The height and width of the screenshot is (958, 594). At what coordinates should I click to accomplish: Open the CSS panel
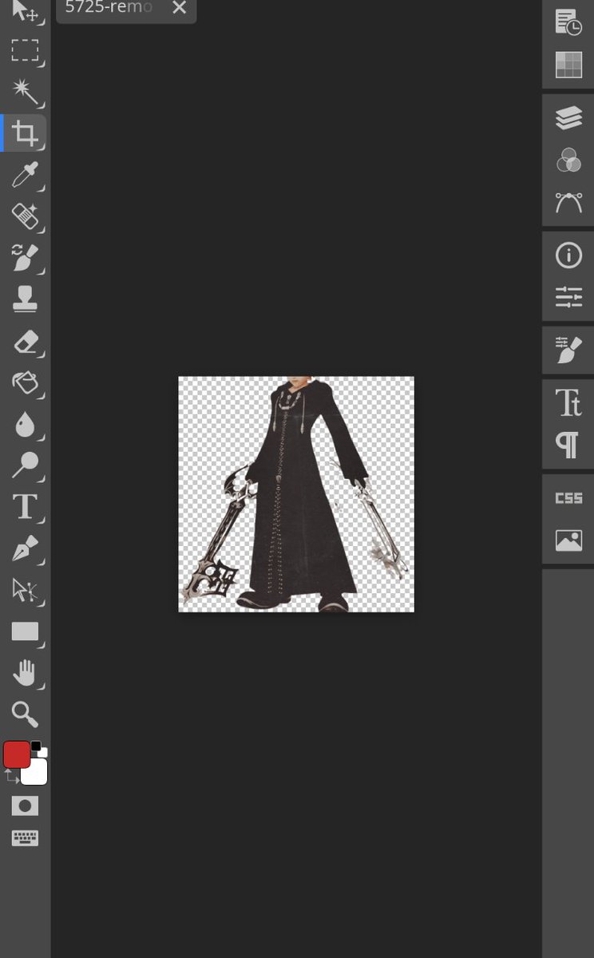568,498
